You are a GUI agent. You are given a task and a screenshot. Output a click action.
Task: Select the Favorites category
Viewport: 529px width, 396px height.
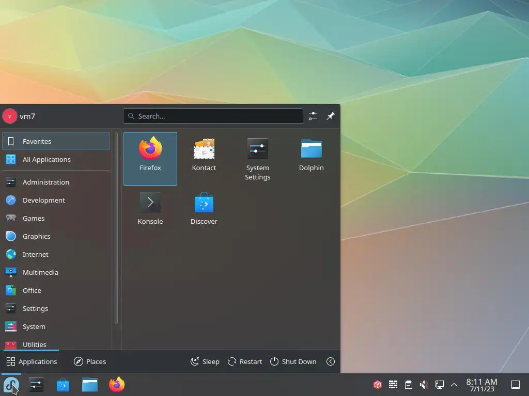[x=56, y=141]
